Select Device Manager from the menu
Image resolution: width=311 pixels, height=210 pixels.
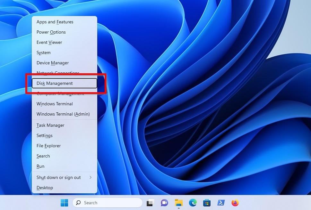52,63
